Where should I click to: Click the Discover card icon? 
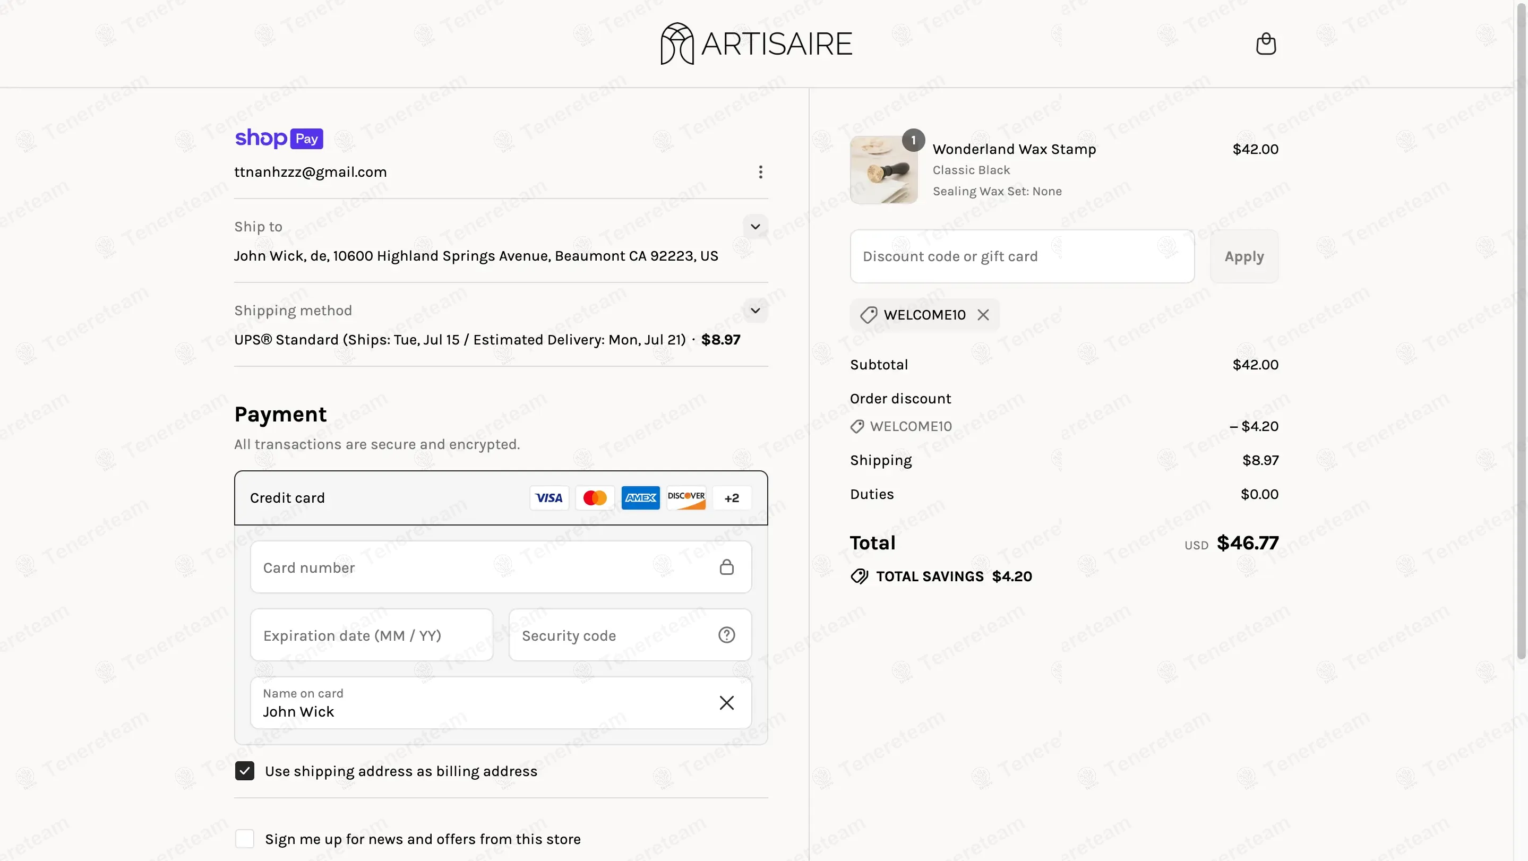point(686,497)
